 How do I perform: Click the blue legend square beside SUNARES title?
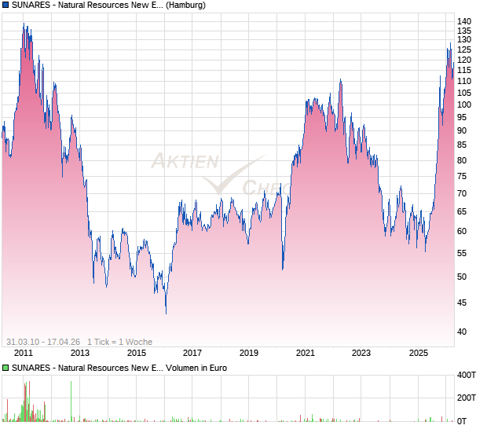[5, 5]
